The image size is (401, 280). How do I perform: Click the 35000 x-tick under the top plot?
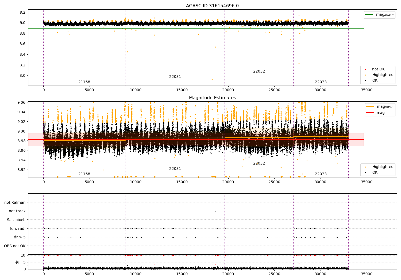pos(367,90)
